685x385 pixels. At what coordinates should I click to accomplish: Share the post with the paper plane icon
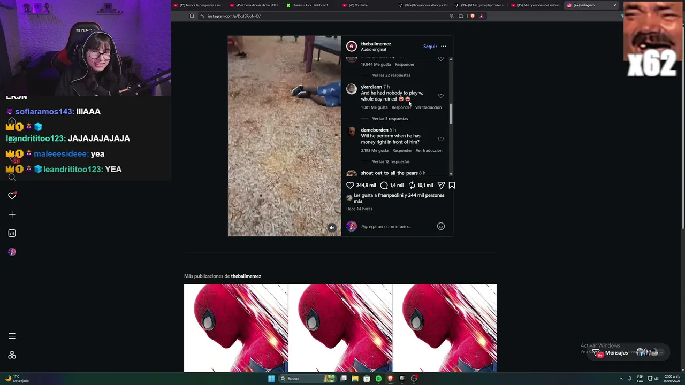click(x=441, y=185)
